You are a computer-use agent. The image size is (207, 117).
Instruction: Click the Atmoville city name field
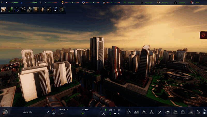tap(28, 112)
